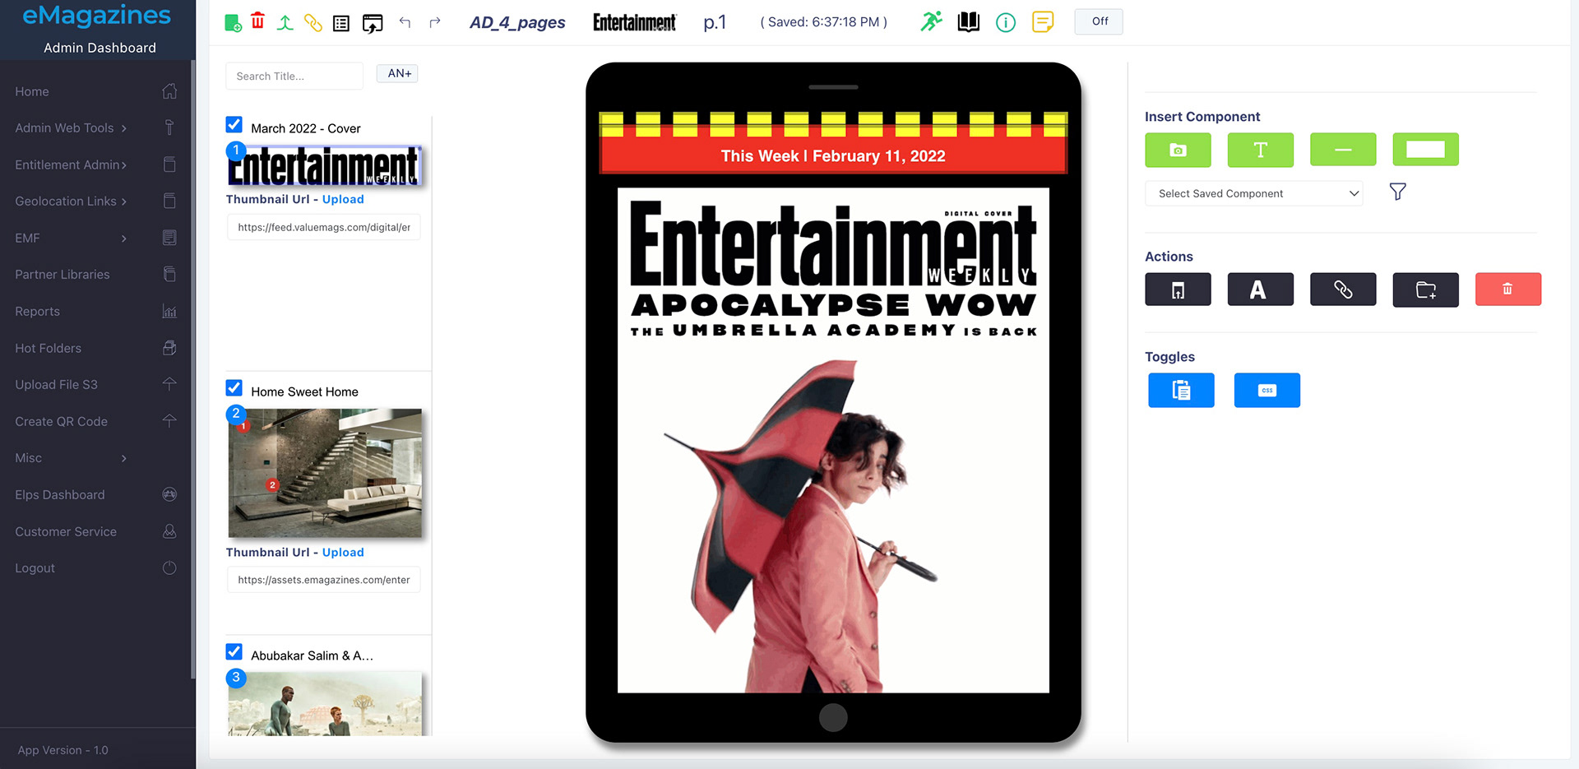This screenshot has width=1579, height=769.
Task: Open the list view icon in toolbar
Action: 341,23
